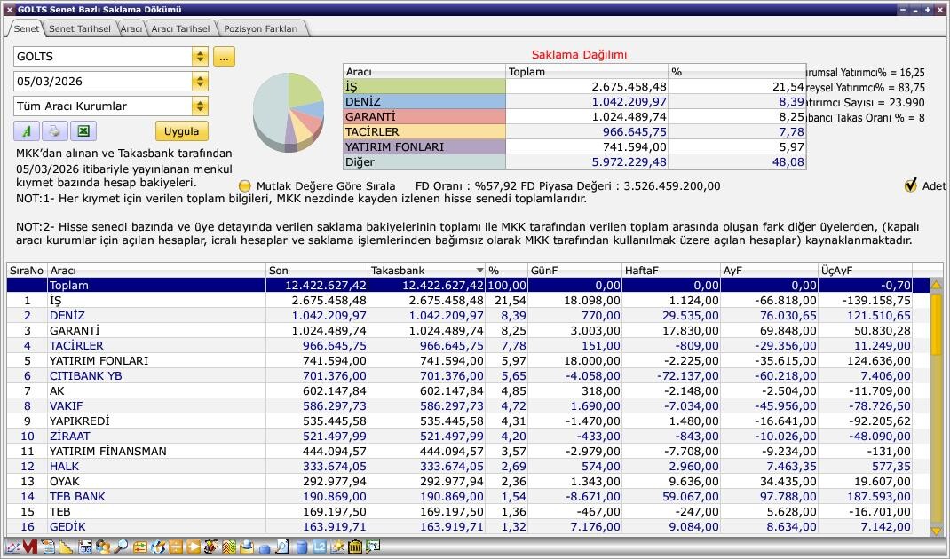
Task: Click the table's vertical scrollbar down arrow
Action: (x=936, y=531)
